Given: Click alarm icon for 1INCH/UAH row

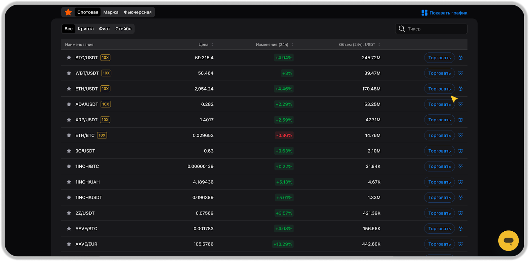Looking at the screenshot, I should tap(461, 182).
